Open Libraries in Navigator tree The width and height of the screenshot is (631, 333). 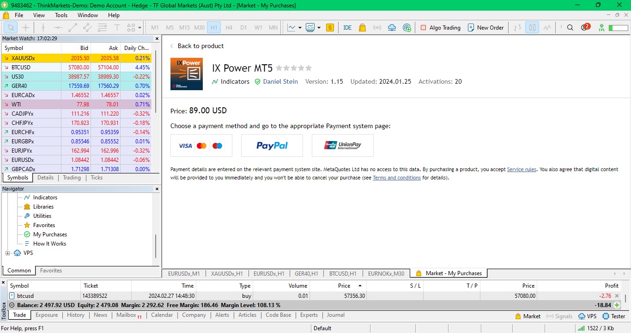pos(43,207)
